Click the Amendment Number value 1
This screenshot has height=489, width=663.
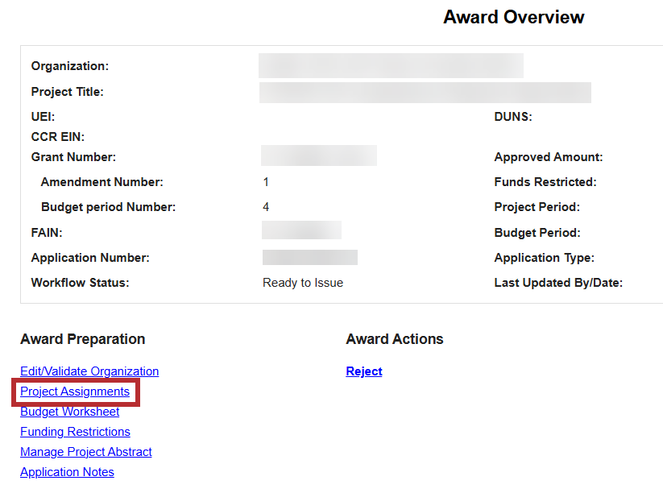[x=266, y=182]
